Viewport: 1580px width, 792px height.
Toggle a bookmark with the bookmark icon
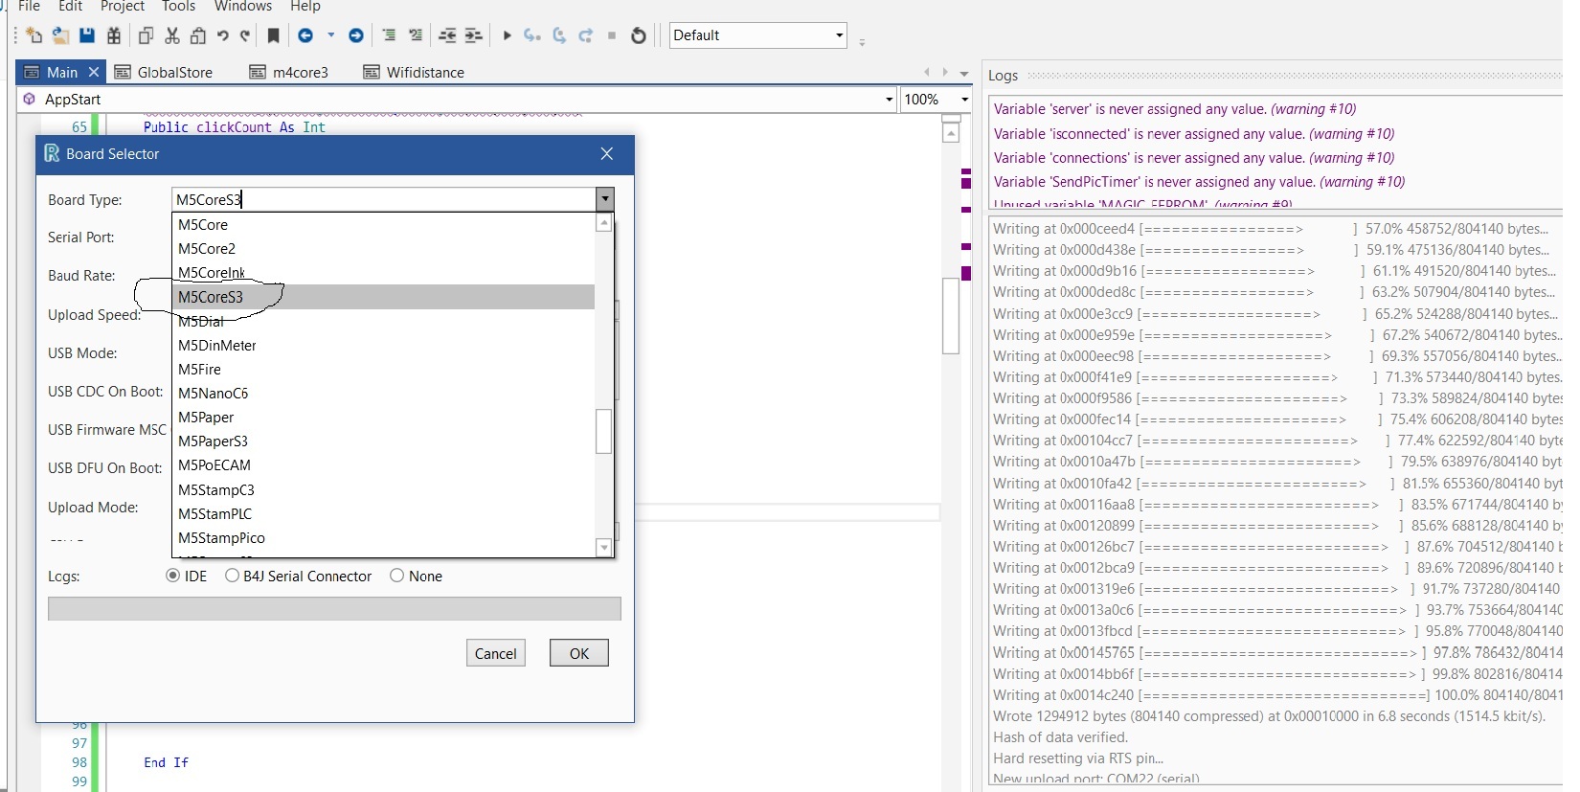tap(273, 35)
